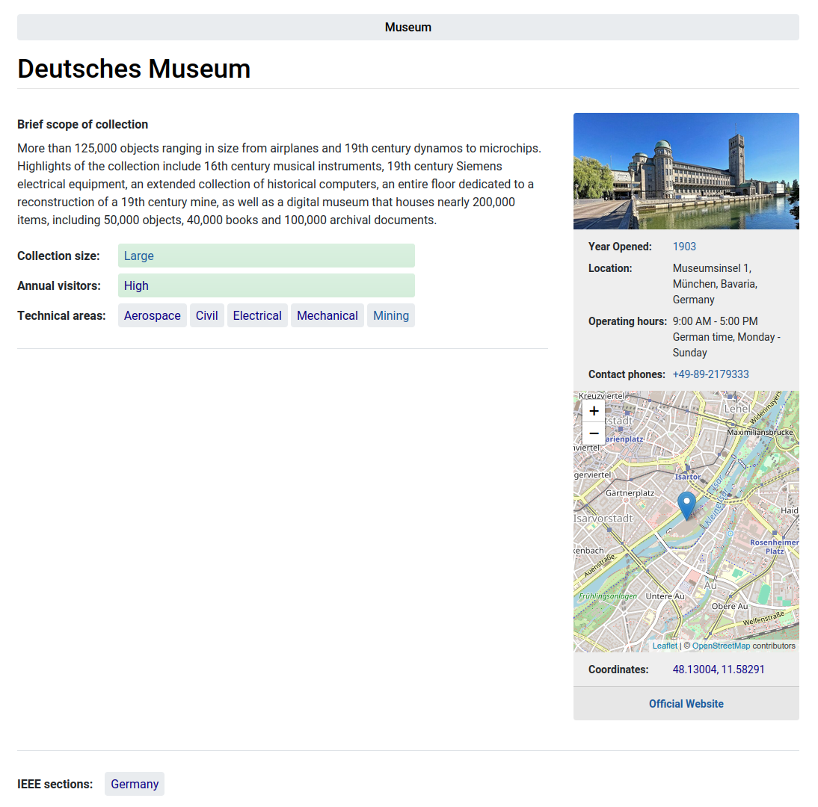This screenshot has width=818, height=807.
Task: Select the Civil technical area tag
Action: pyautogui.click(x=207, y=315)
